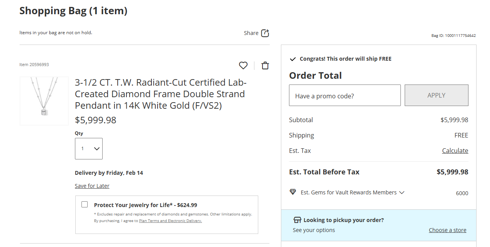This screenshot has height=247, width=490.
Task: Click the free shipping checkmark icon
Action: (292, 59)
